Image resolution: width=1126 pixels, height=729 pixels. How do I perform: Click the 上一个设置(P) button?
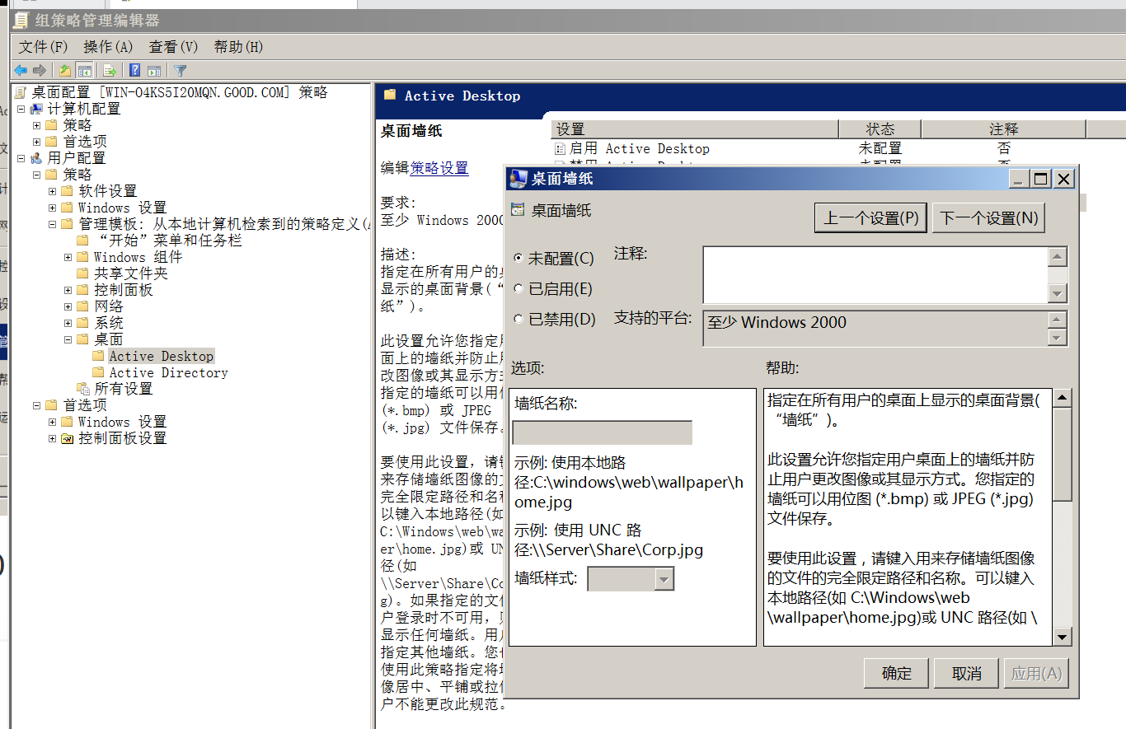(871, 218)
